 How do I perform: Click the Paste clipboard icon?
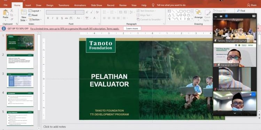pos(6,12)
